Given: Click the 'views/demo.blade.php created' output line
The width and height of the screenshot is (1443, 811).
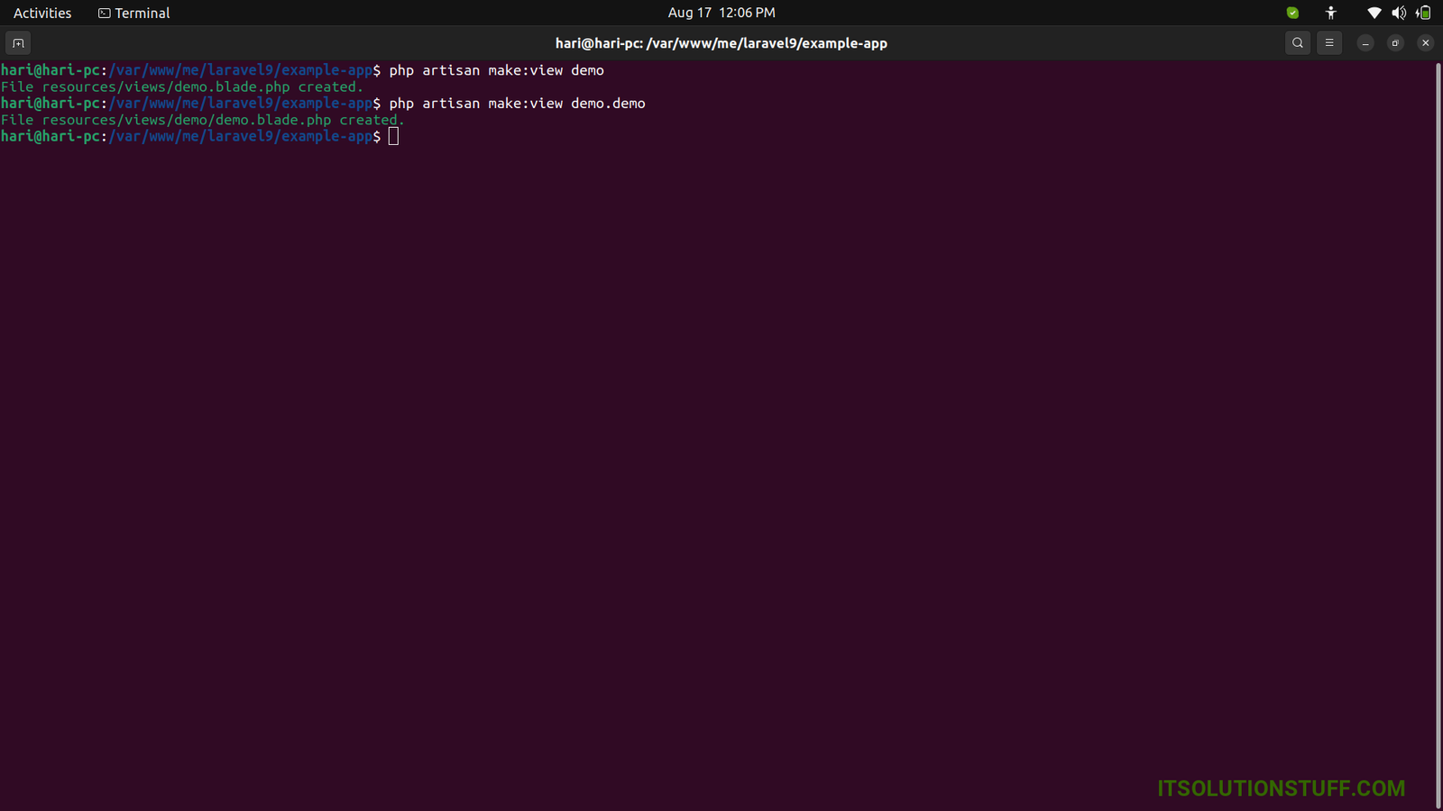Looking at the screenshot, I should point(182,87).
